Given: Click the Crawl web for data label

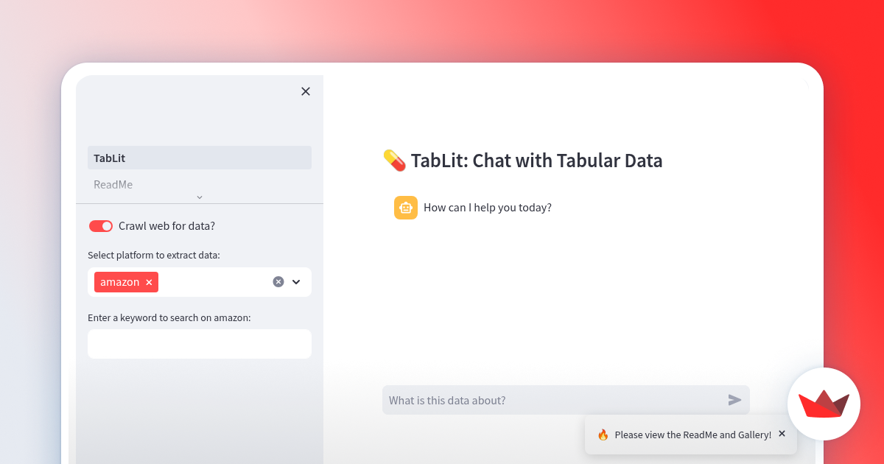Looking at the screenshot, I should [166, 226].
